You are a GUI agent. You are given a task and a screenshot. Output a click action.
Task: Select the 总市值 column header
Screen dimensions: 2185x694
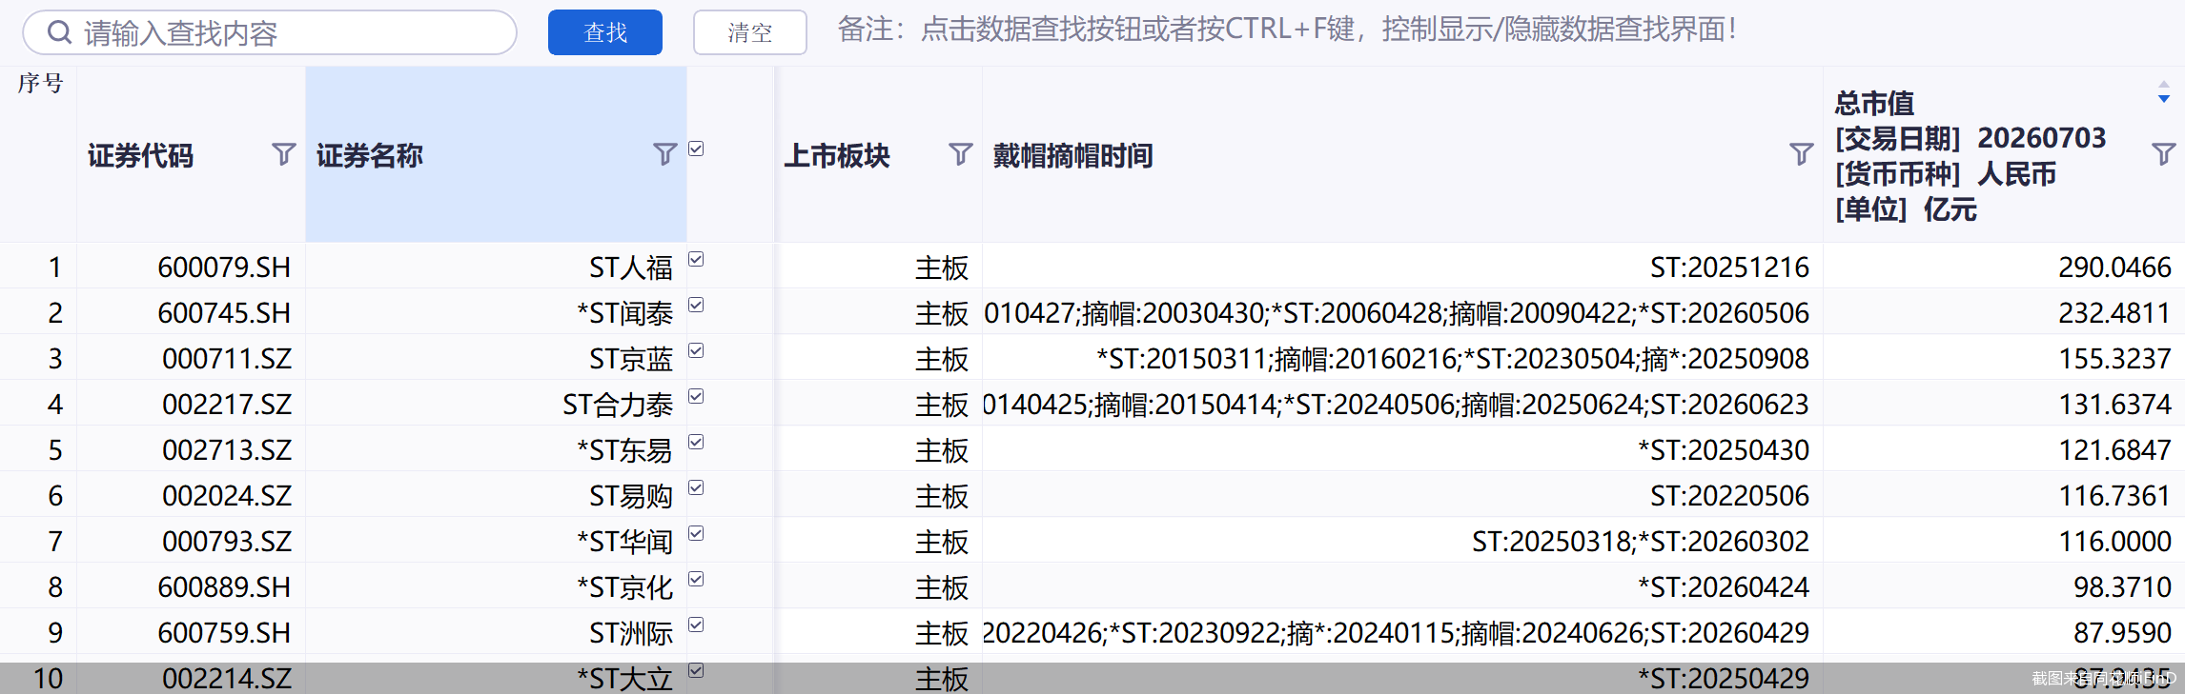coord(2004,154)
